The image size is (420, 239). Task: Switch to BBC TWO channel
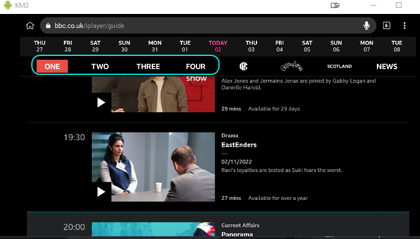(x=100, y=66)
